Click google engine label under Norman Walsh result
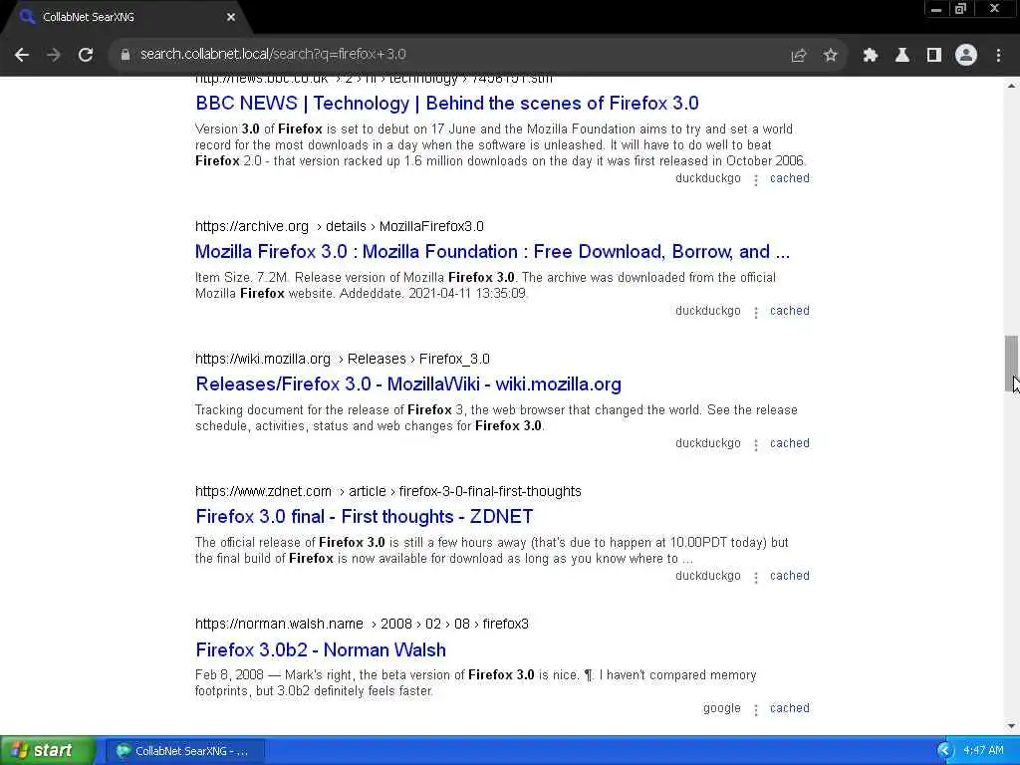The width and height of the screenshot is (1020, 765). [722, 708]
